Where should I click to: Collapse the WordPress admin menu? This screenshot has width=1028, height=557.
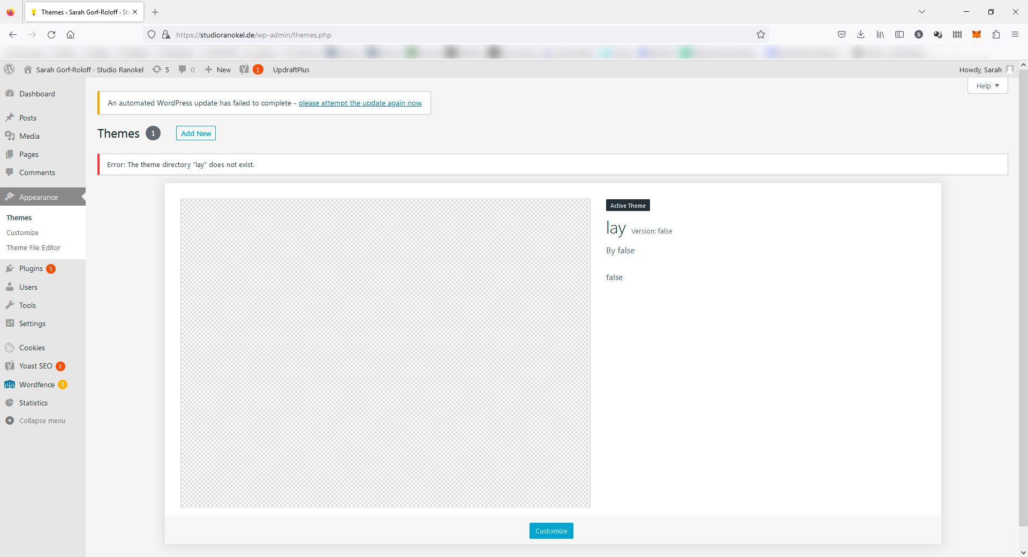tap(42, 421)
